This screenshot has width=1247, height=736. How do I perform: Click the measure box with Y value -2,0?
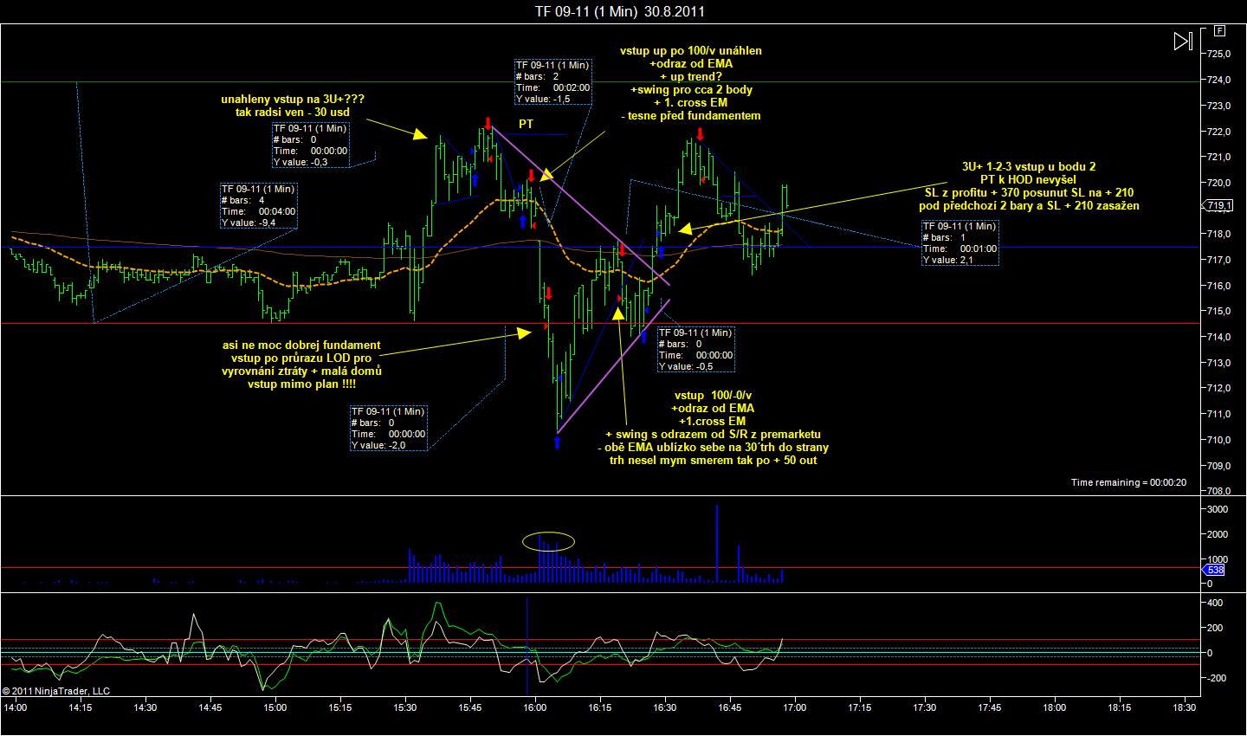(x=388, y=428)
